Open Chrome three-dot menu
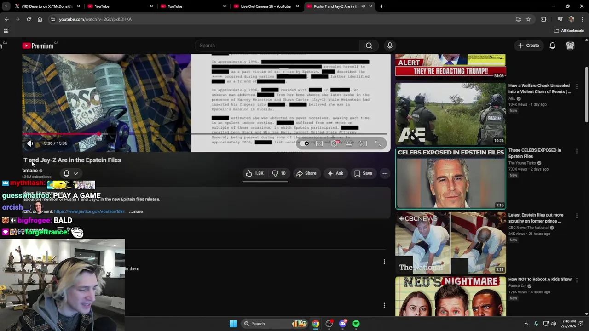This screenshot has width=589, height=331. point(583,19)
